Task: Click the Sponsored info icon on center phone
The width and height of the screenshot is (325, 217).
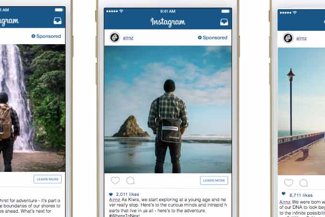Action: pos(199,37)
